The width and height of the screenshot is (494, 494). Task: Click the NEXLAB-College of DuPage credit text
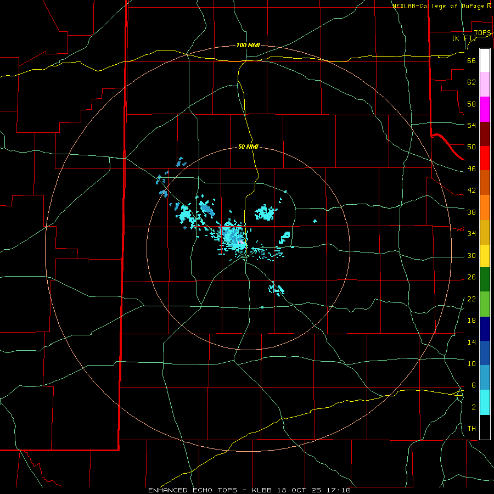click(438, 6)
